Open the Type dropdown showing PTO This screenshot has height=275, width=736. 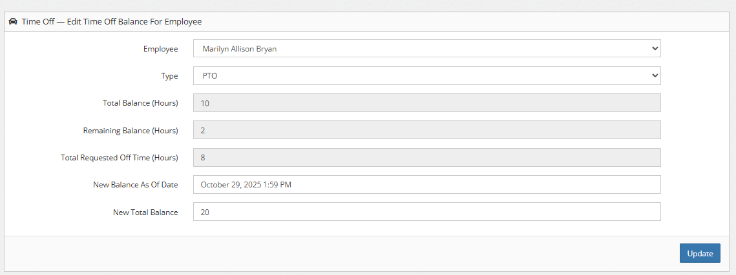pyautogui.click(x=426, y=76)
